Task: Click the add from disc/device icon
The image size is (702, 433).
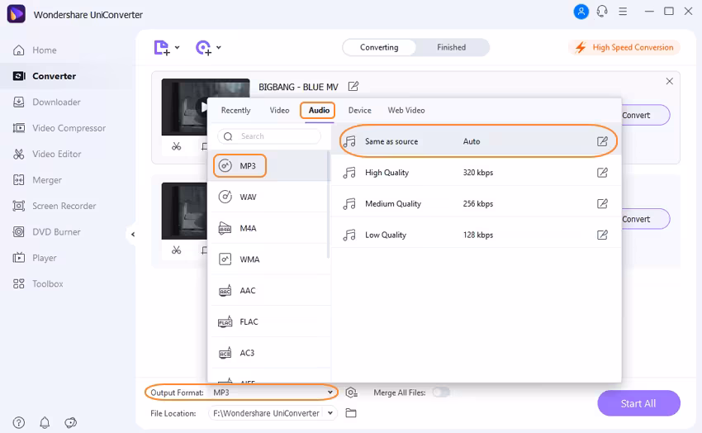Action: pyautogui.click(x=204, y=47)
